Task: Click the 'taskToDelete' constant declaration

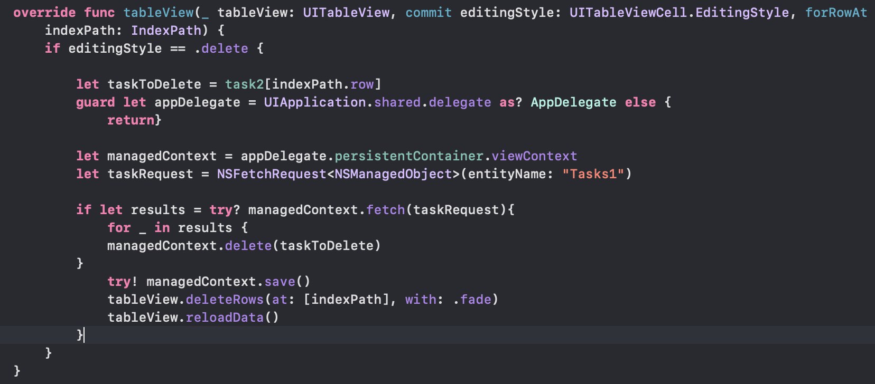Action: point(154,84)
